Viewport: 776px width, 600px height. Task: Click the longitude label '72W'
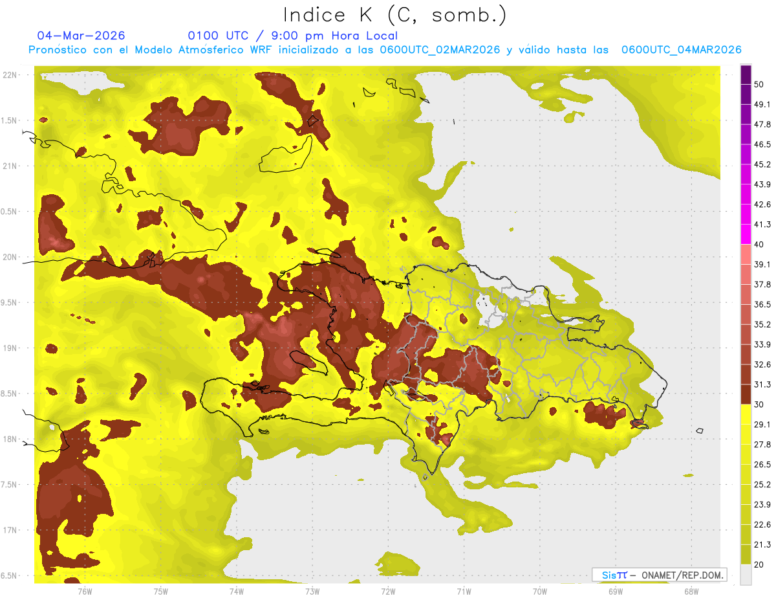tap(388, 591)
